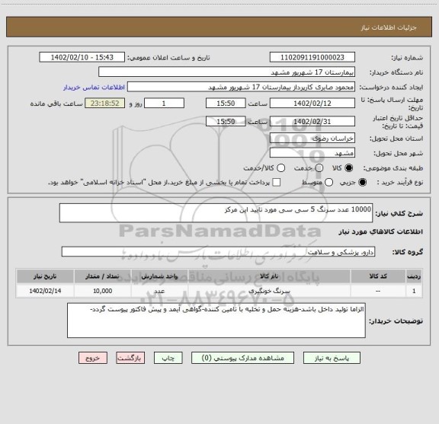Click the کد کالا column header
The image size is (439, 424).
point(378,276)
